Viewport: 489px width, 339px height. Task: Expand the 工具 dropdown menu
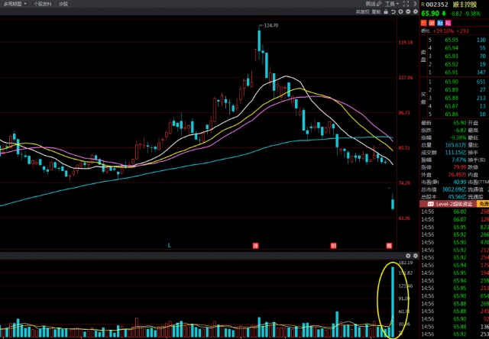coord(391,4)
